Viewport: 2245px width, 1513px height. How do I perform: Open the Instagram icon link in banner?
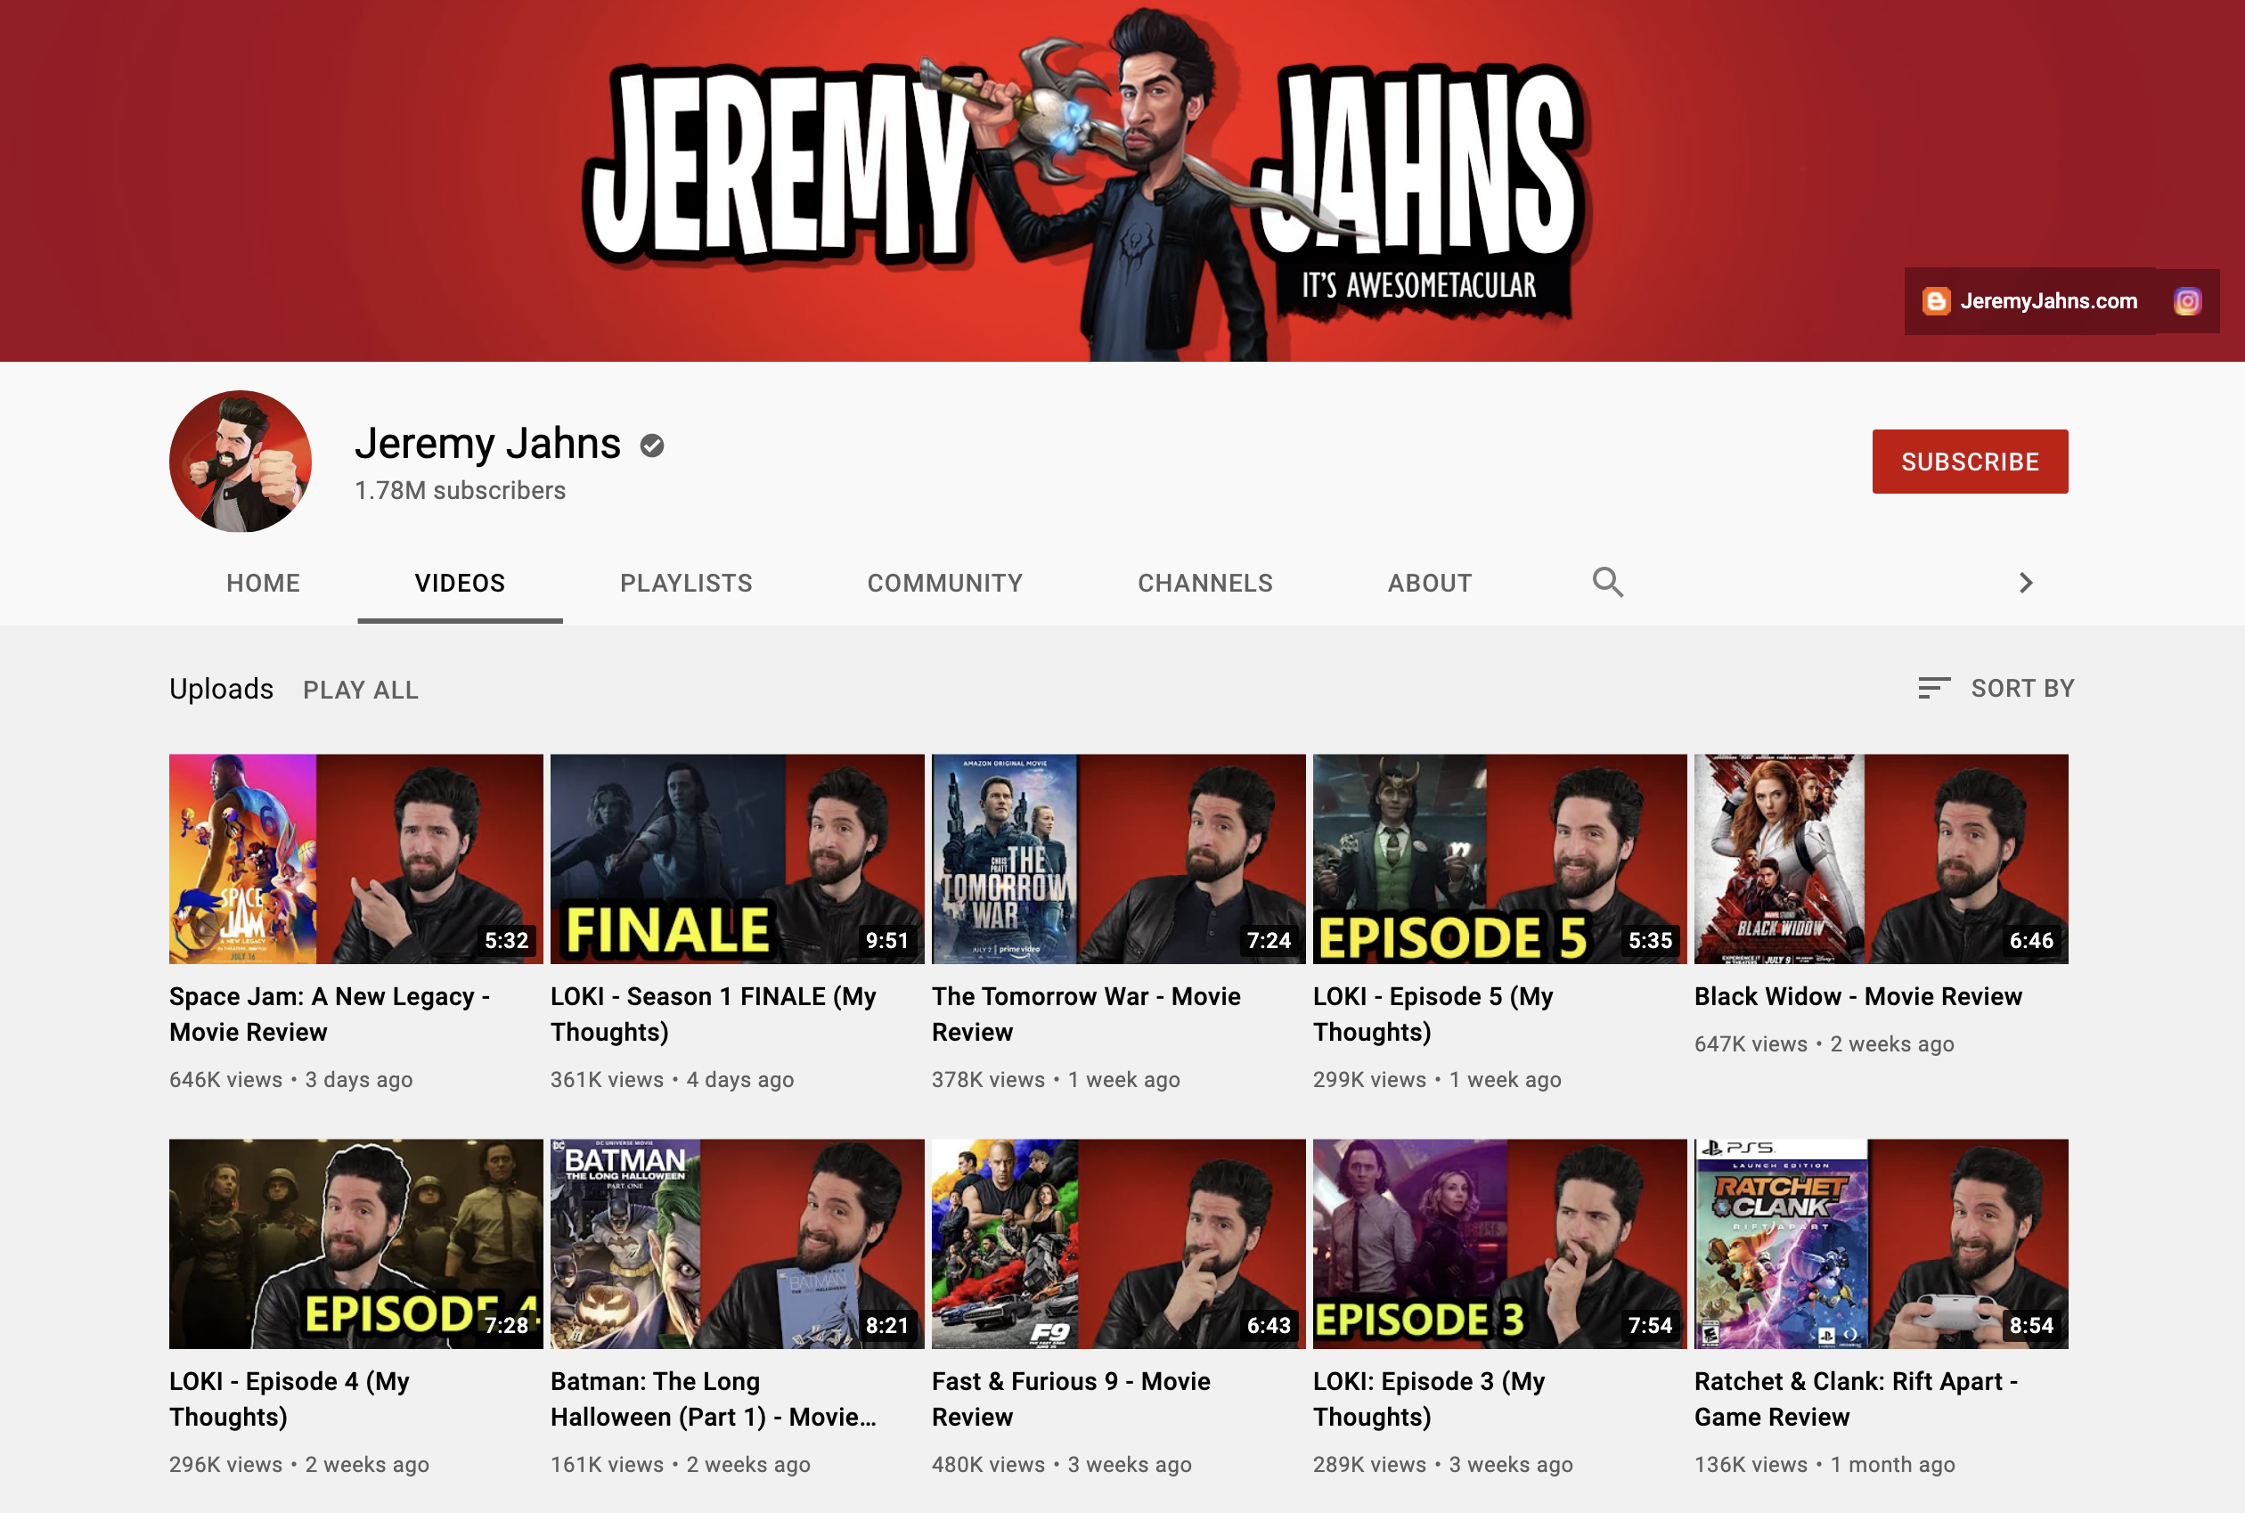(x=2187, y=301)
